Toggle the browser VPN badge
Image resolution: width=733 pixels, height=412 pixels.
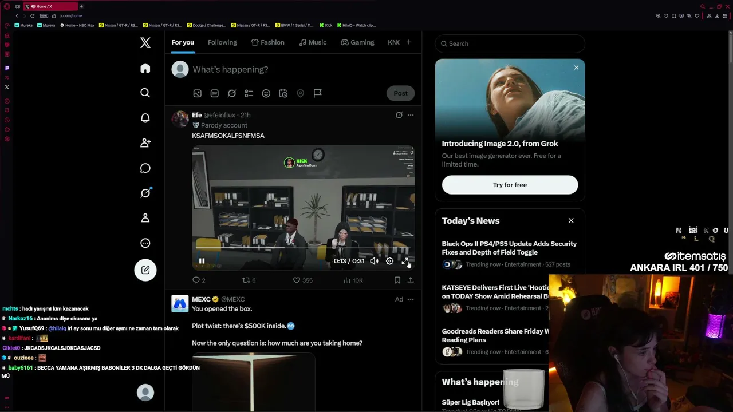point(44,16)
